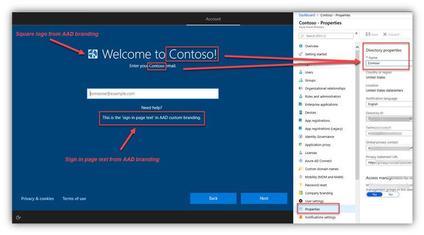Click the Azure AD Connect icon
The image size is (424, 235).
pyautogui.click(x=301, y=161)
